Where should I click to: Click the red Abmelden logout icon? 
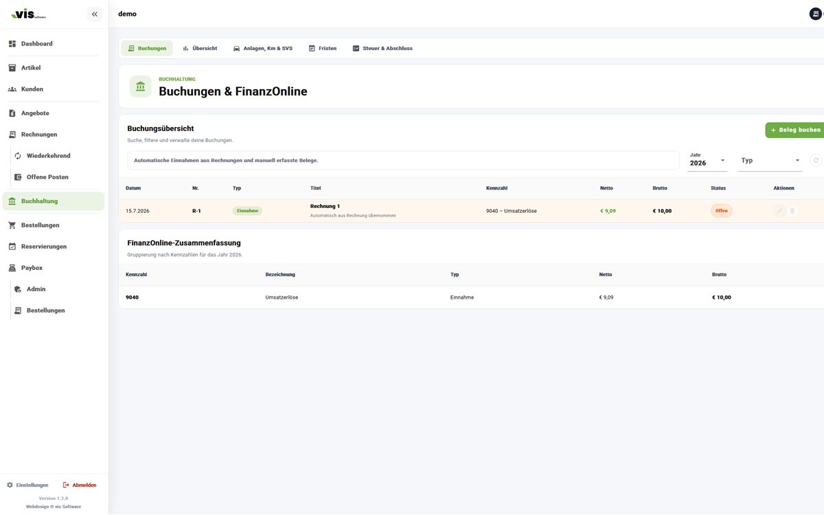tap(66, 485)
